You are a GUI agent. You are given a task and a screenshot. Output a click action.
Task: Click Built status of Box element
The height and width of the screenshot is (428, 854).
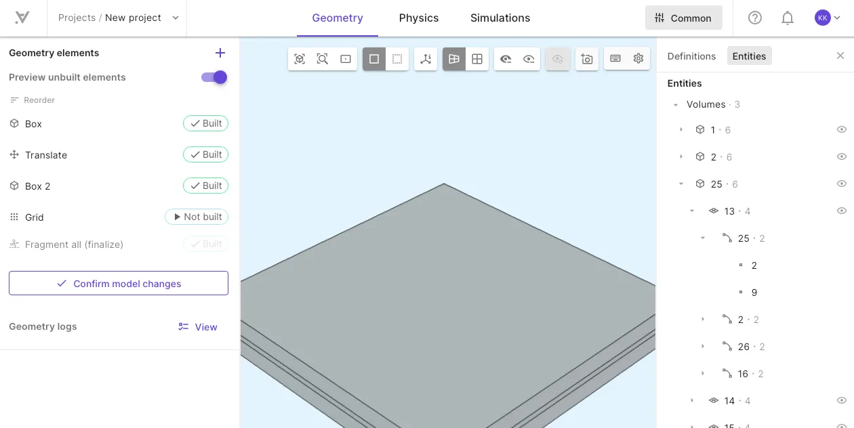(x=205, y=123)
